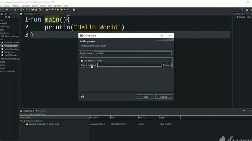The image size is (252, 141).
Task: Open the Project menu
Action: click(43, 6)
